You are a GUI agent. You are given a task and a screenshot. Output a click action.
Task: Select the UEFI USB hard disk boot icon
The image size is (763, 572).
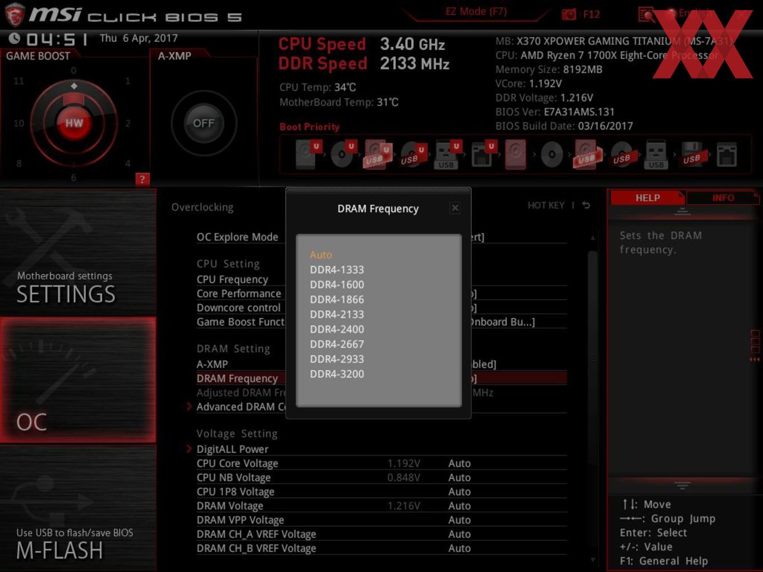coord(378,155)
